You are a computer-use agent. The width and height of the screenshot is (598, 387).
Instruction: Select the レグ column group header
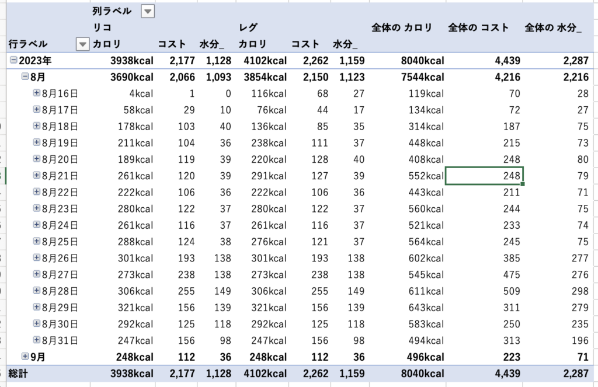[x=248, y=27]
